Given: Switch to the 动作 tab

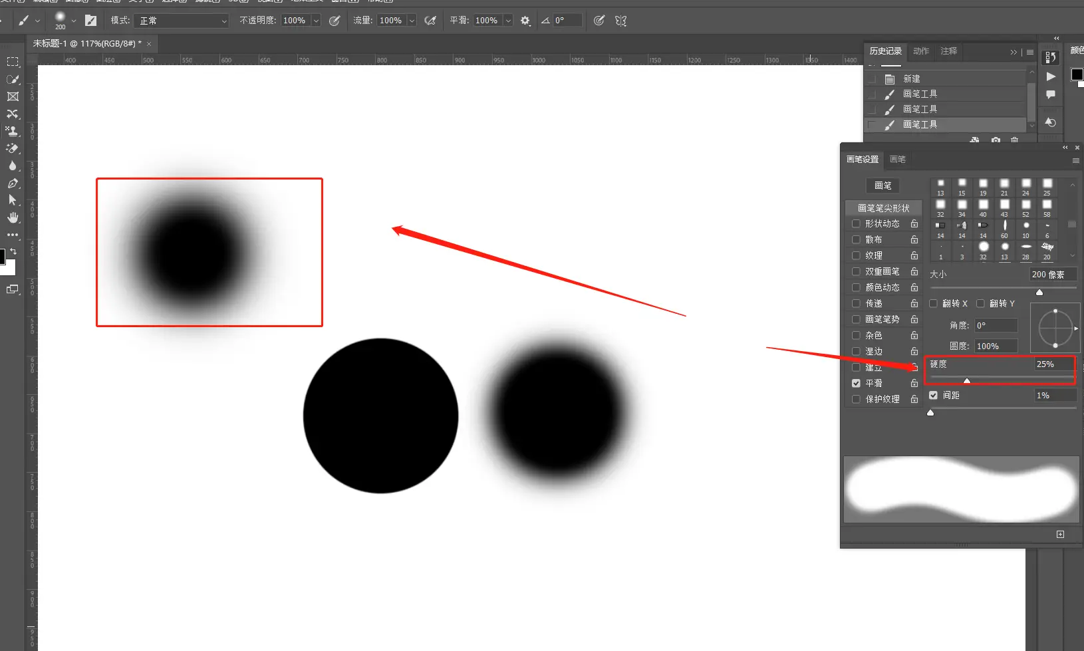Looking at the screenshot, I should point(920,51).
